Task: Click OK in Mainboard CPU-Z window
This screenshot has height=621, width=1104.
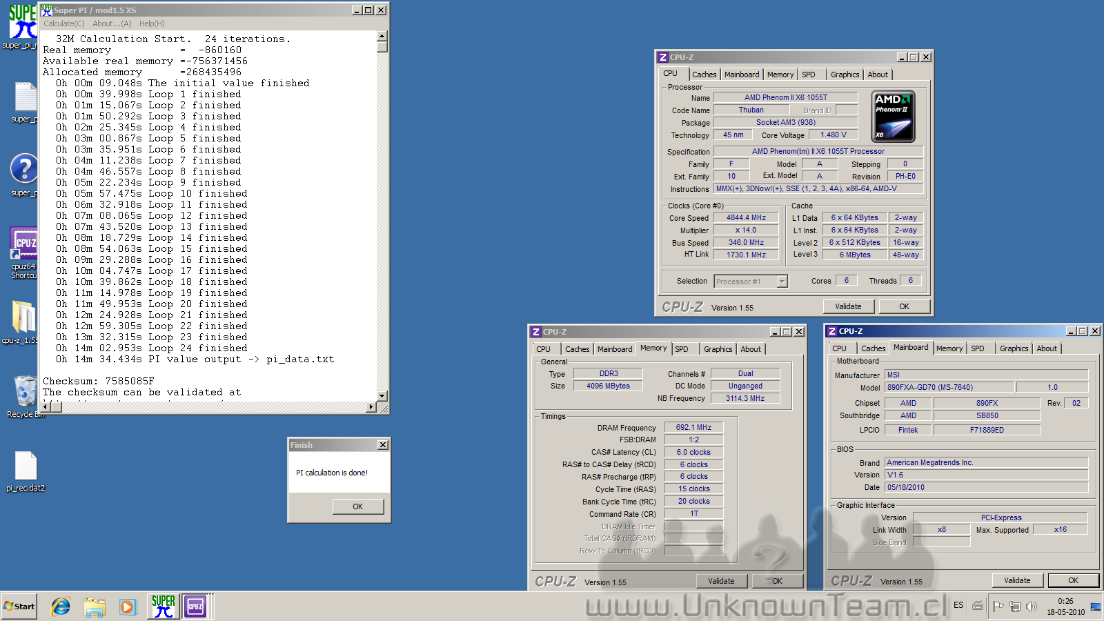Action: click(1073, 580)
